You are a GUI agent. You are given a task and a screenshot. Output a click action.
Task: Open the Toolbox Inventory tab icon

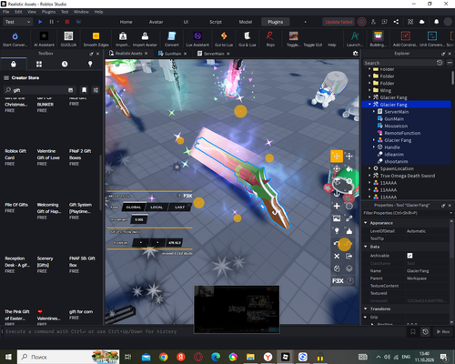14,64
